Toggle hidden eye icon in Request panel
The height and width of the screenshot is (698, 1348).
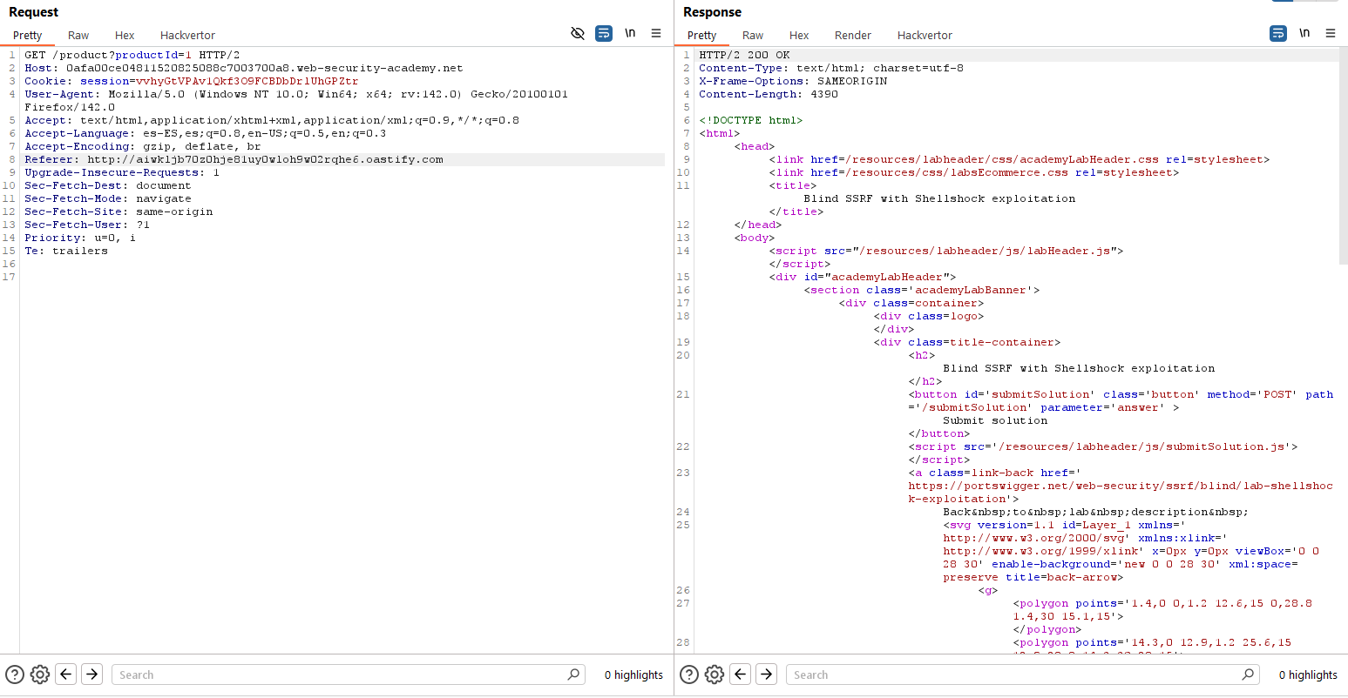click(577, 34)
